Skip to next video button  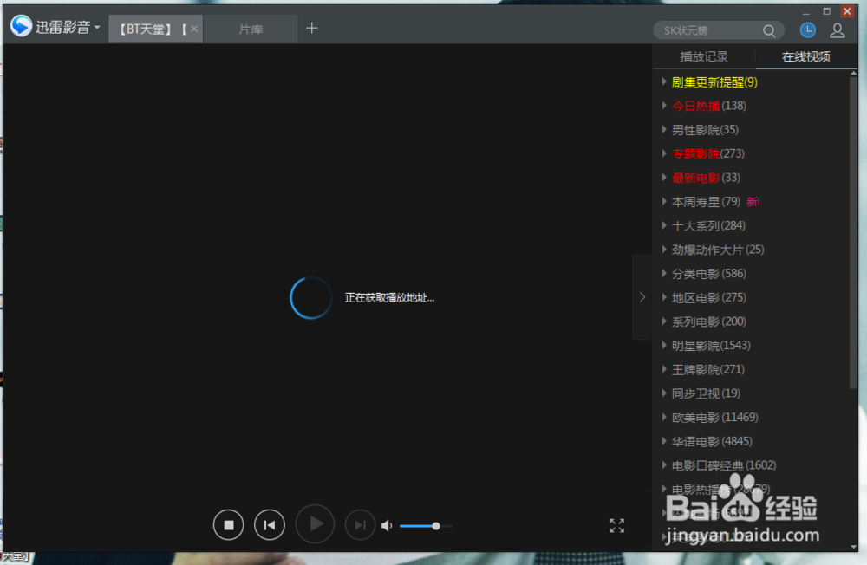(360, 525)
